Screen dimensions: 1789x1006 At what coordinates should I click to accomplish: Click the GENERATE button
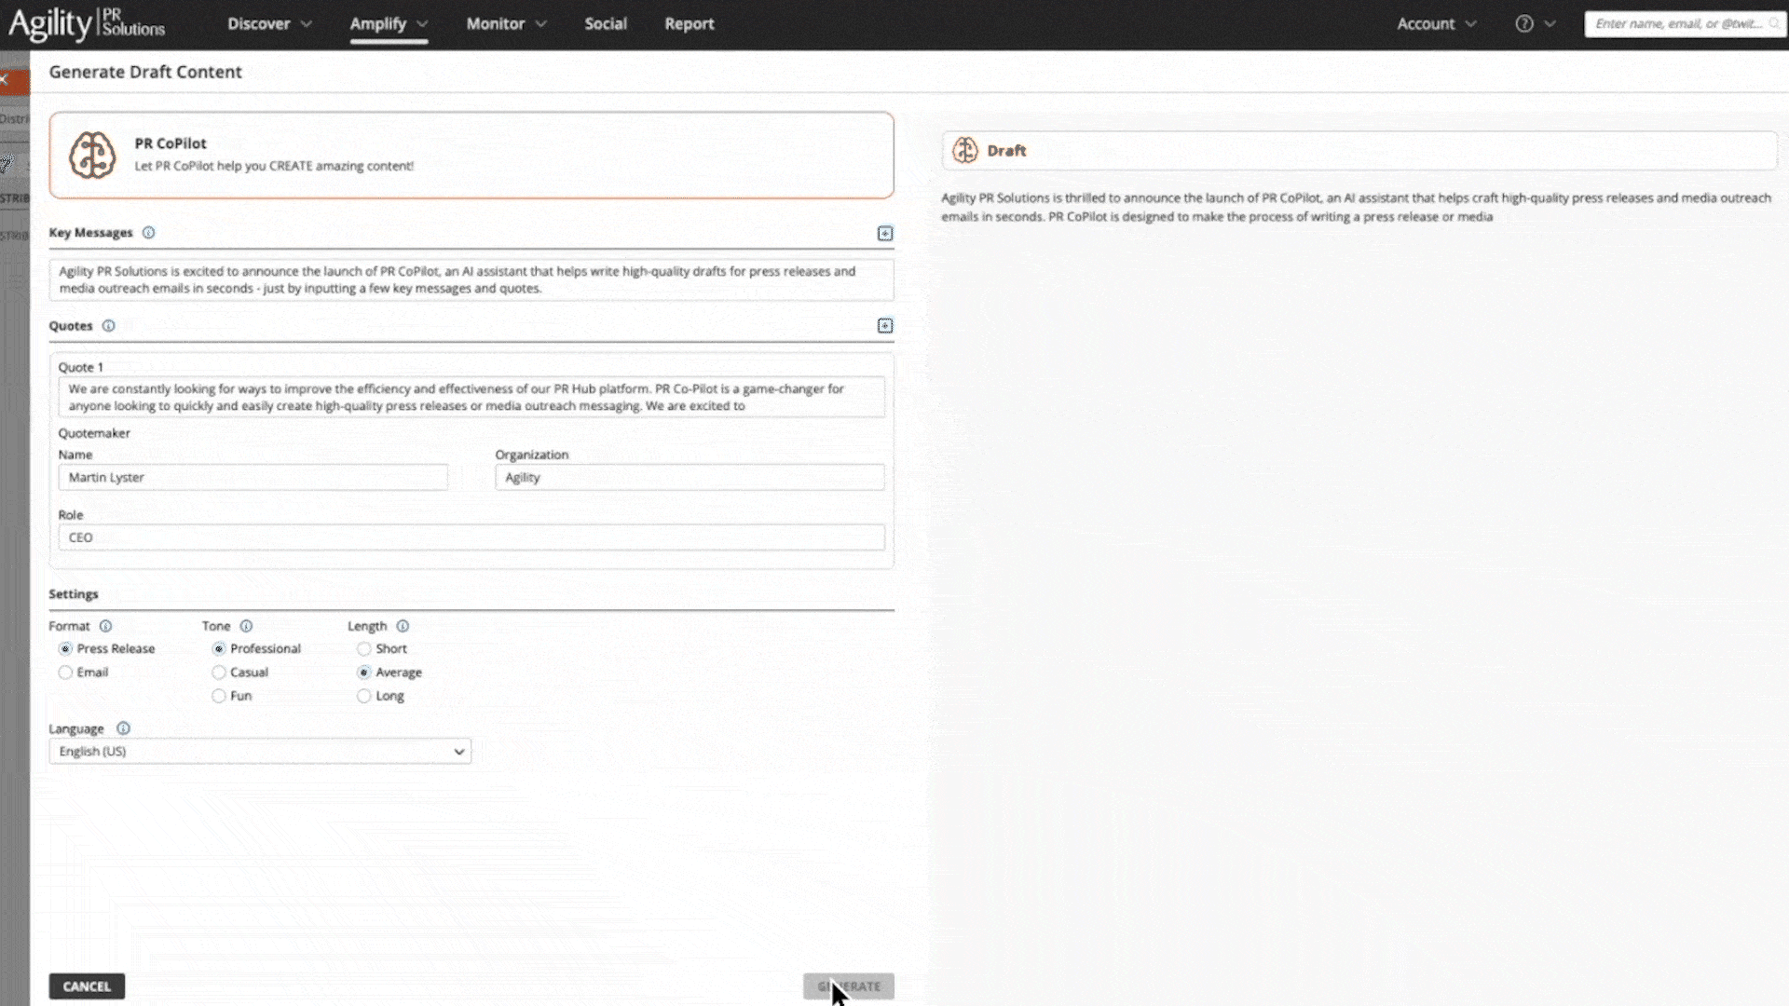click(848, 986)
